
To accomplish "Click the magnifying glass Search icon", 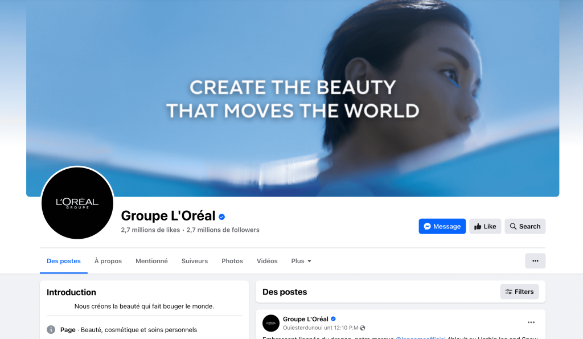I will 513,226.
